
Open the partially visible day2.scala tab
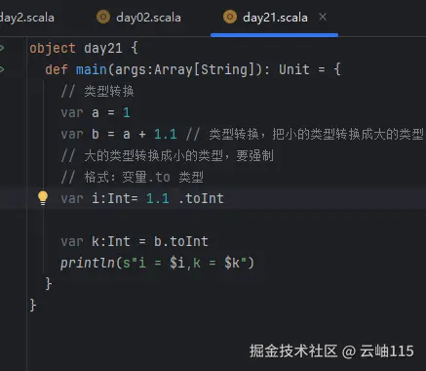(x=27, y=18)
